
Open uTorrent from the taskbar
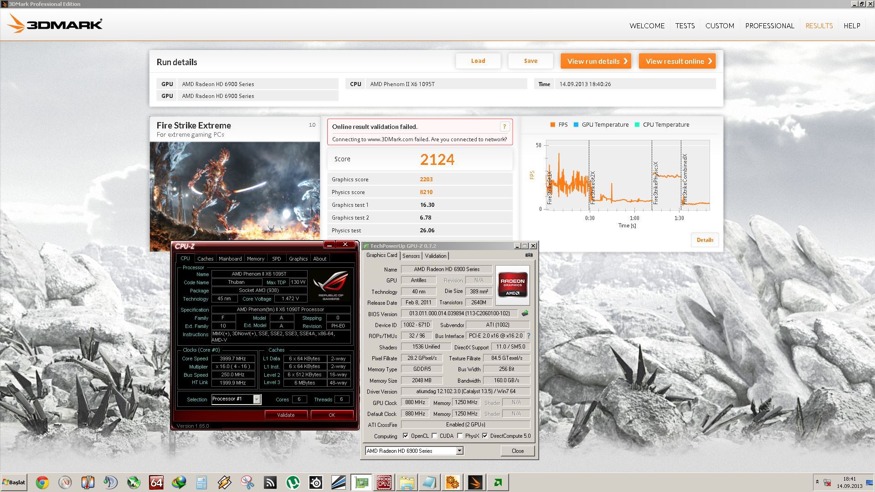(x=293, y=482)
